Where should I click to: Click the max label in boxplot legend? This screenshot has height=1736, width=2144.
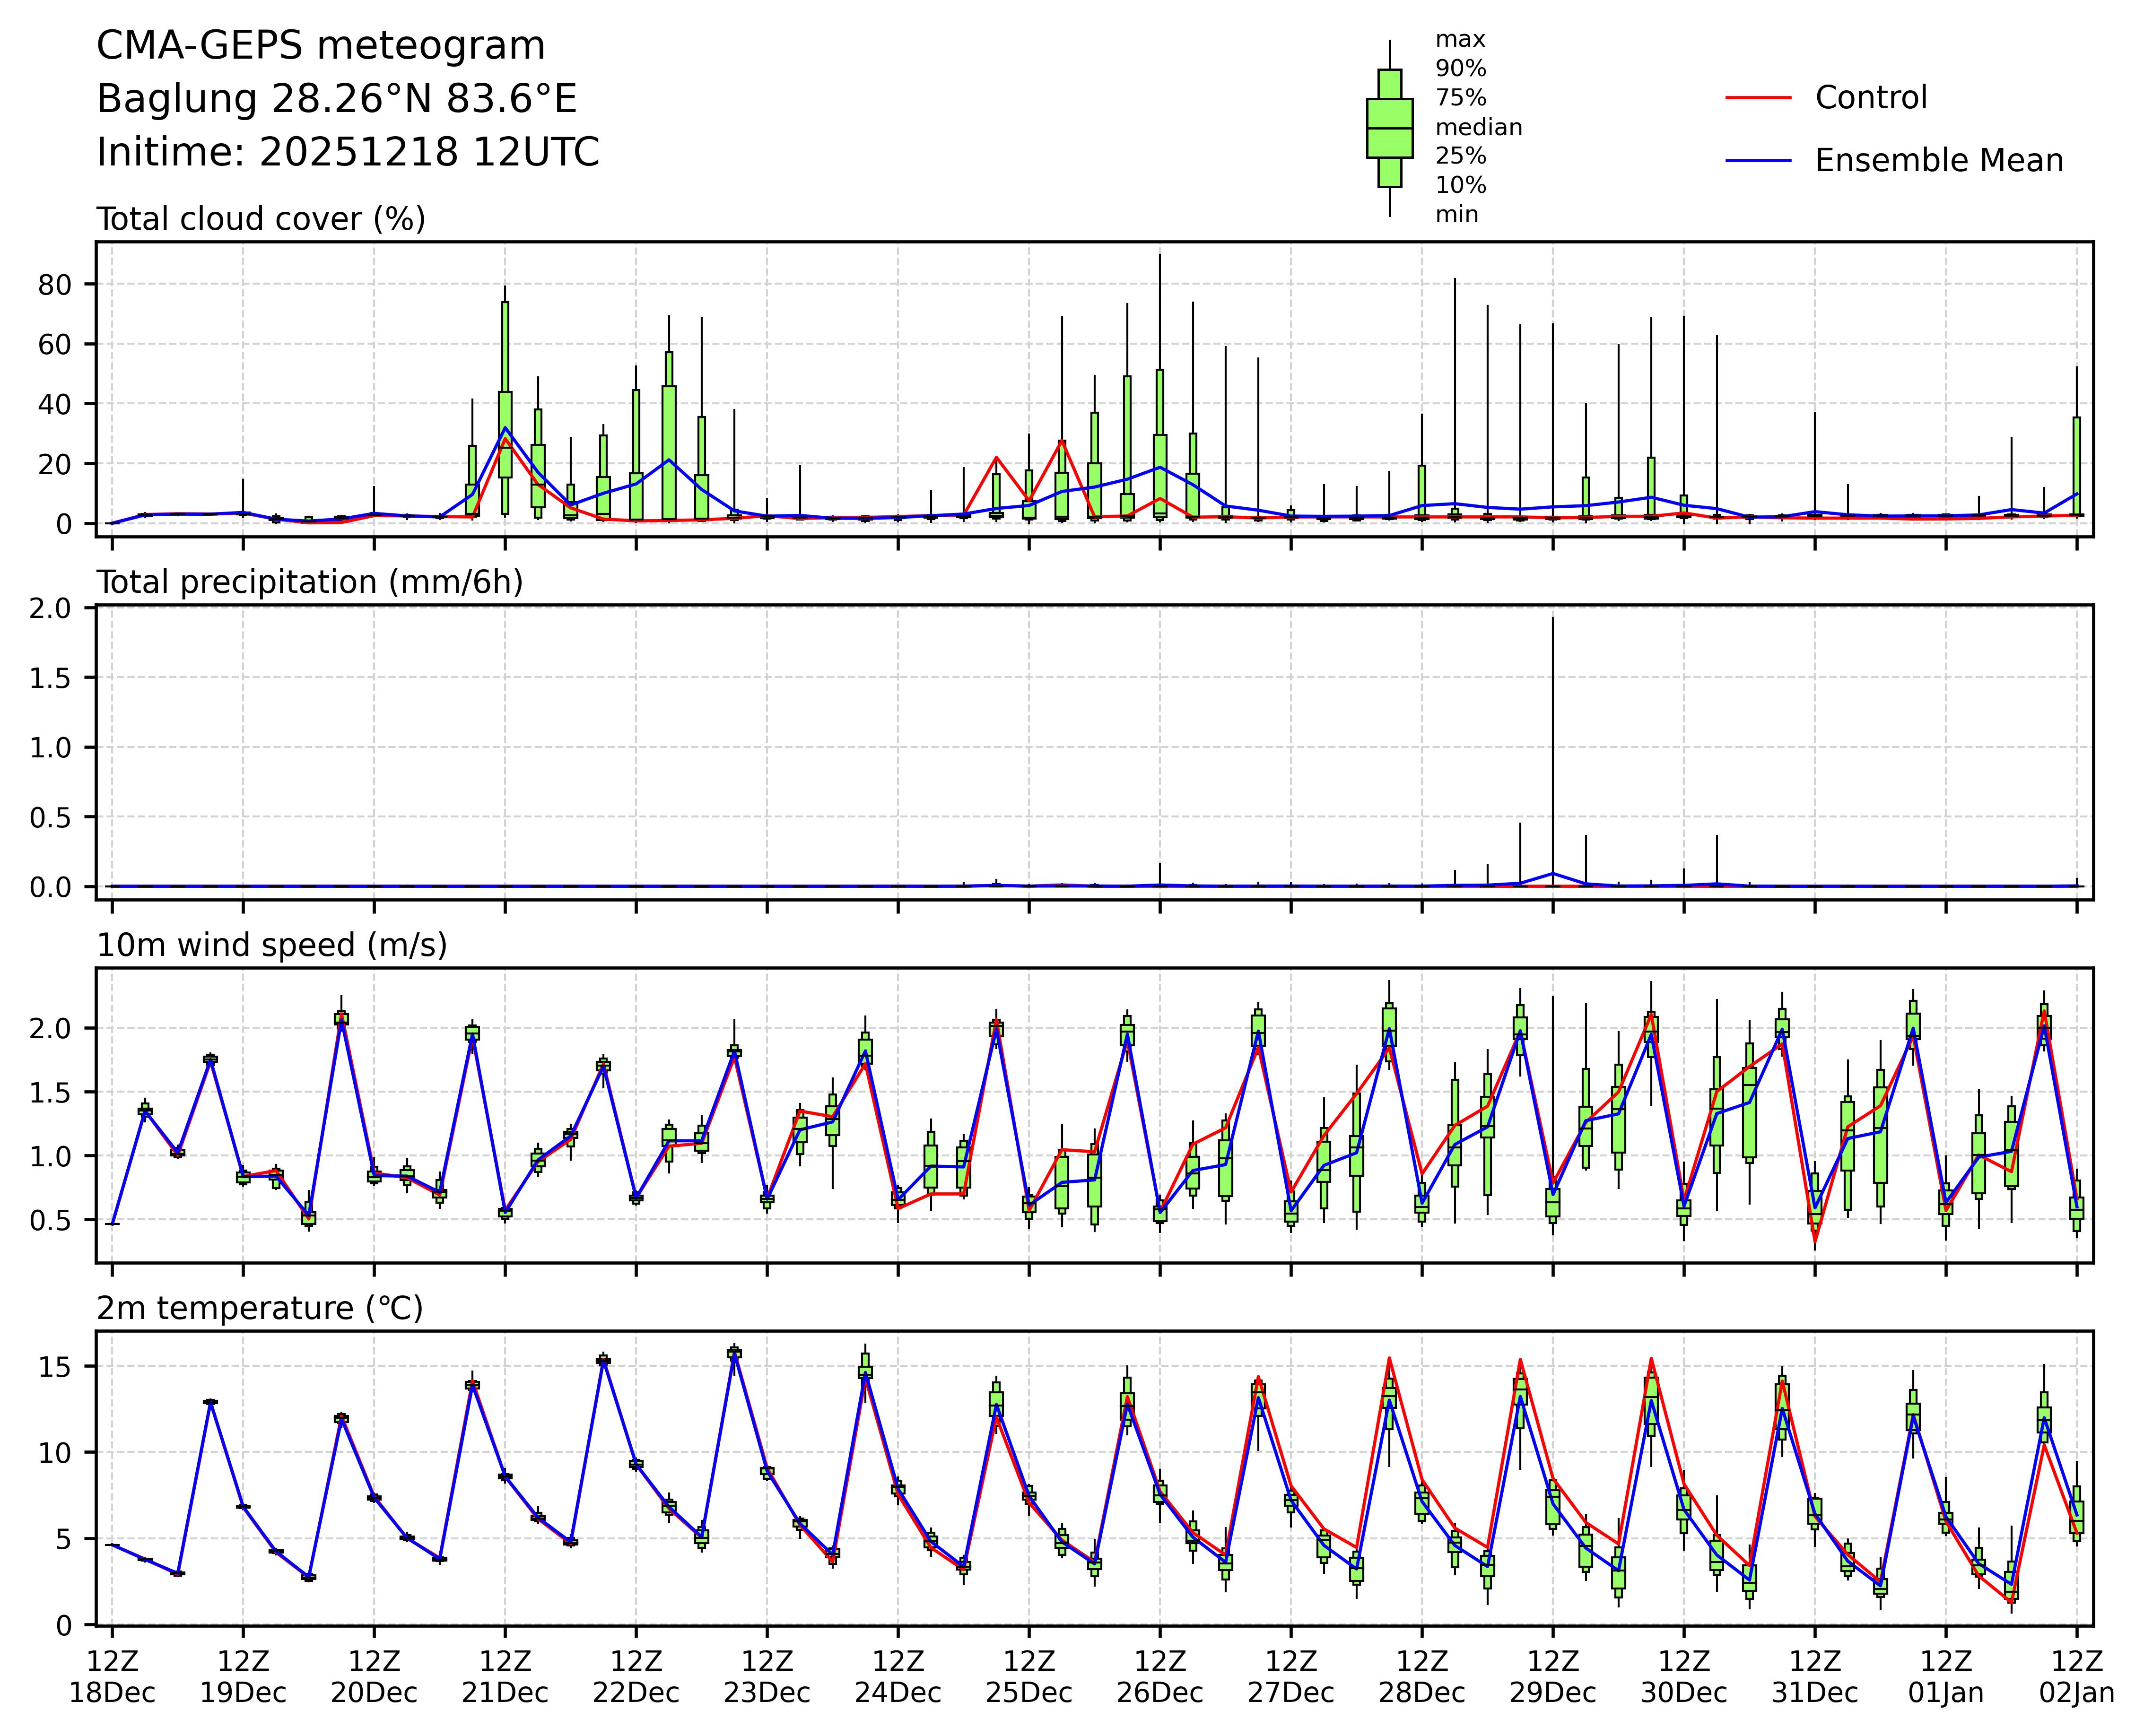tap(1460, 40)
